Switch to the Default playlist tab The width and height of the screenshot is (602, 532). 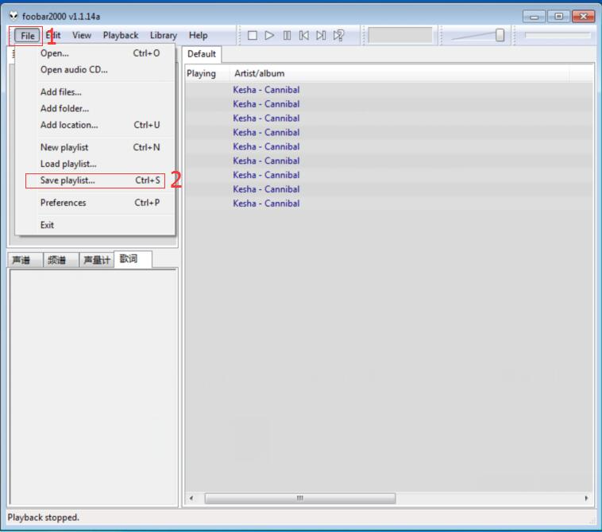(202, 54)
